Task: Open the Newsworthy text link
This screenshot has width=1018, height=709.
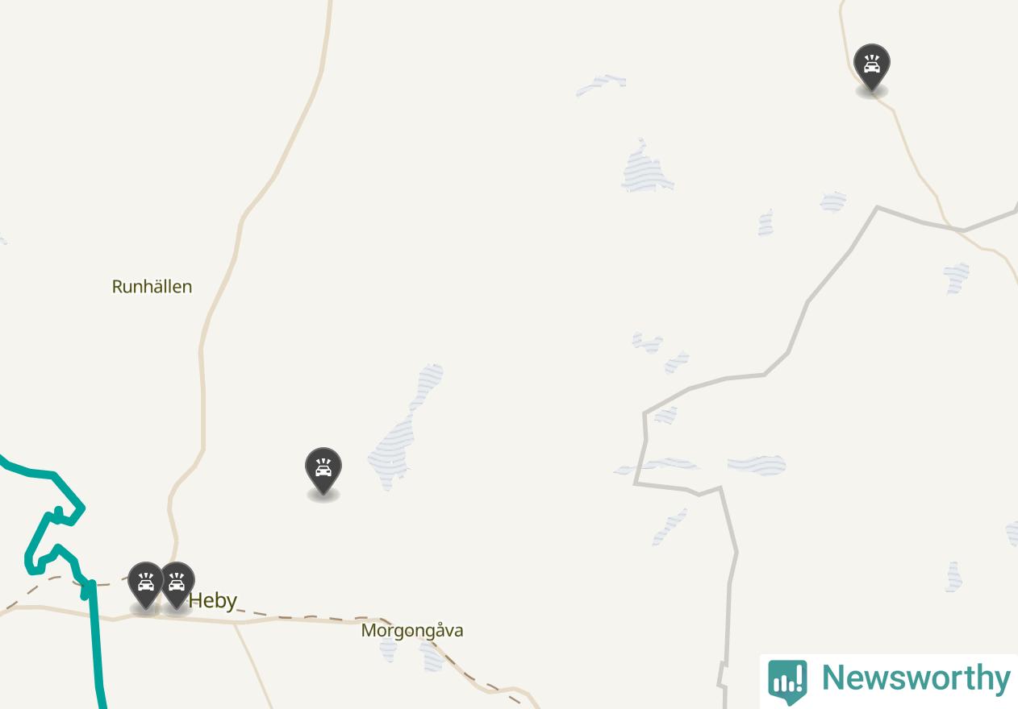Action: pos(916,678)
